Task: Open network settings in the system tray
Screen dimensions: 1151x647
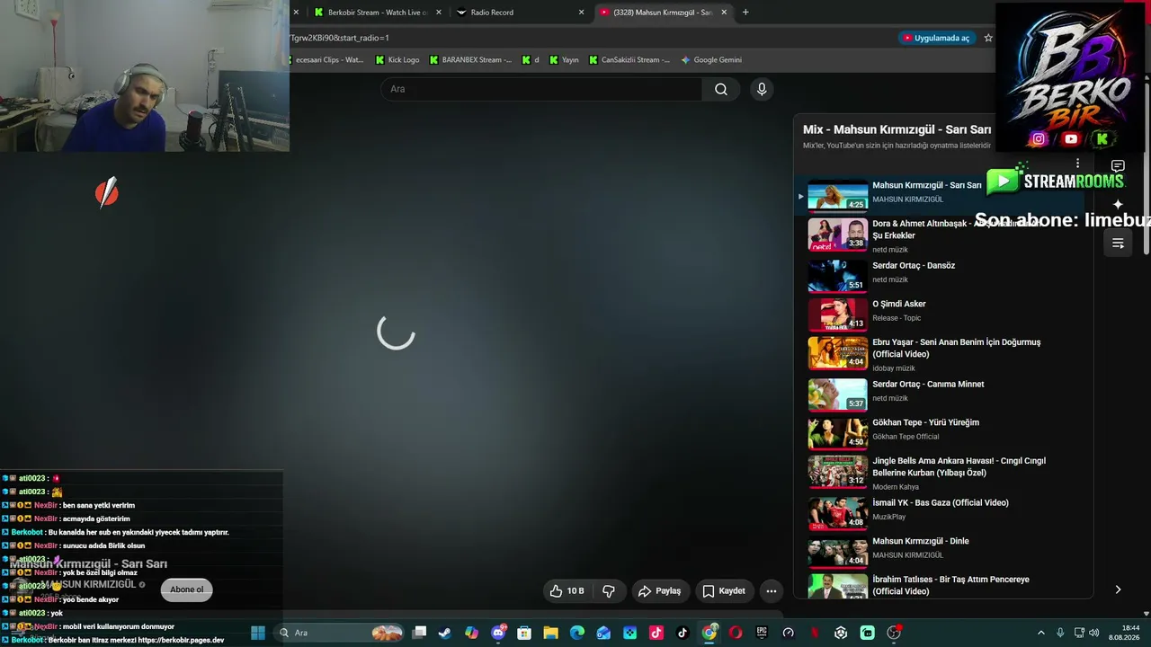Action: point(1080,633)
